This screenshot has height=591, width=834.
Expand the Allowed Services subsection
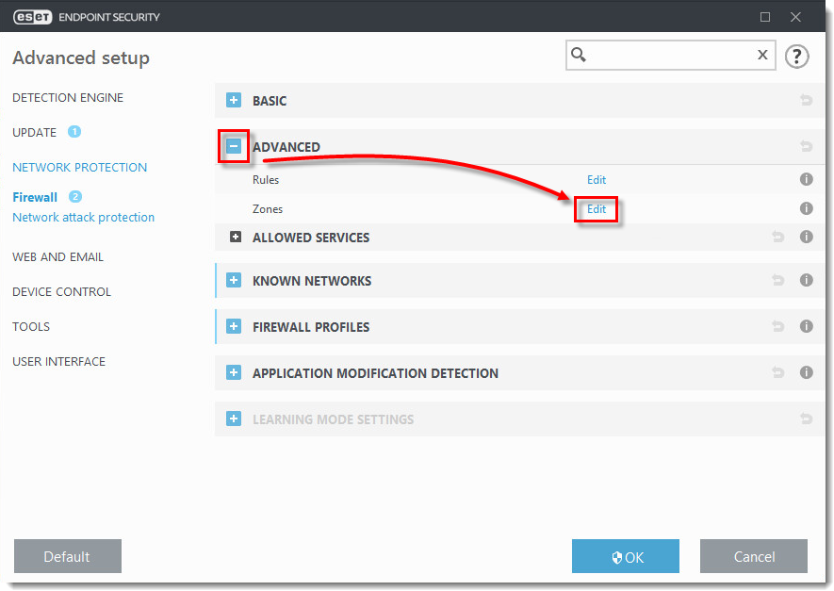pyautogui.click(x=236, y=238)
